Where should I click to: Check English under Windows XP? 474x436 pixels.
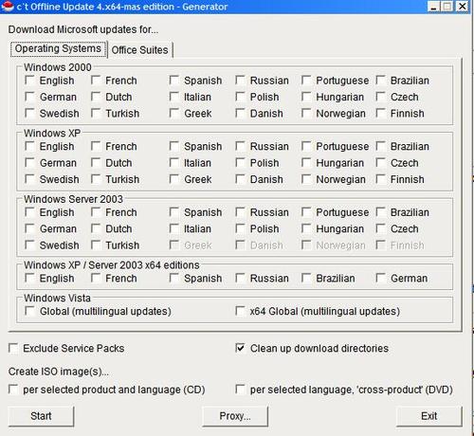pos(30,146)
